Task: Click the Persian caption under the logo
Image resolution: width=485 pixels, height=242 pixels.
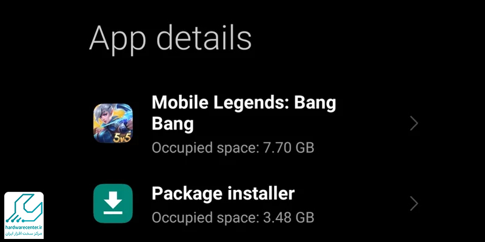Action: [x=24, y=234]
